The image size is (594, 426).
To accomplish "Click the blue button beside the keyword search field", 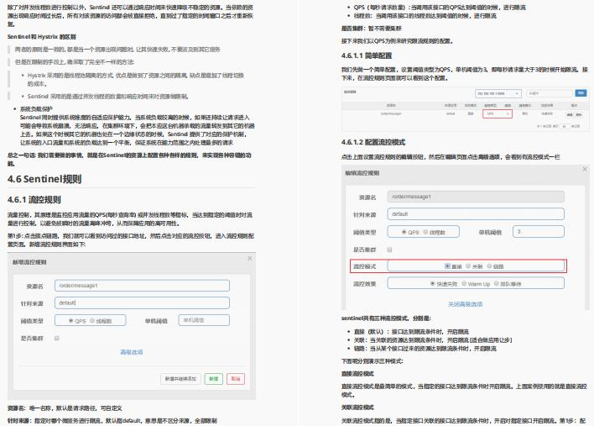I will 581,93.
